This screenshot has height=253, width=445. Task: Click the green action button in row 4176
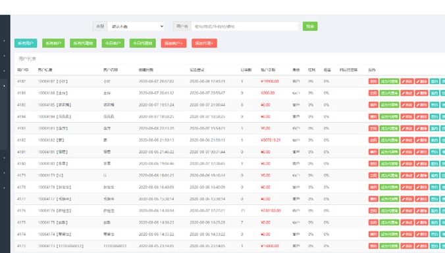tap(390, 210)
